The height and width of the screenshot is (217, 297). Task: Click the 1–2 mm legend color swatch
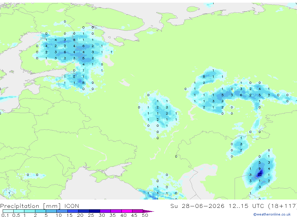point(30,211)
